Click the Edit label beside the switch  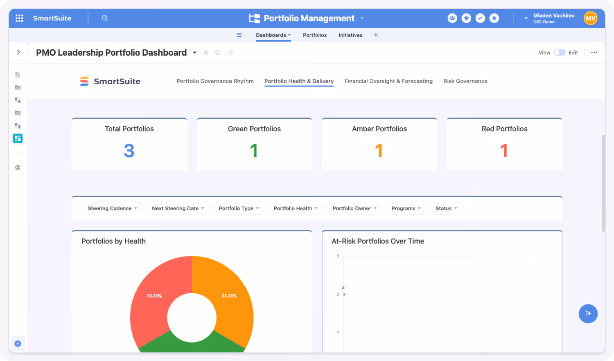[x=573, y=52]
